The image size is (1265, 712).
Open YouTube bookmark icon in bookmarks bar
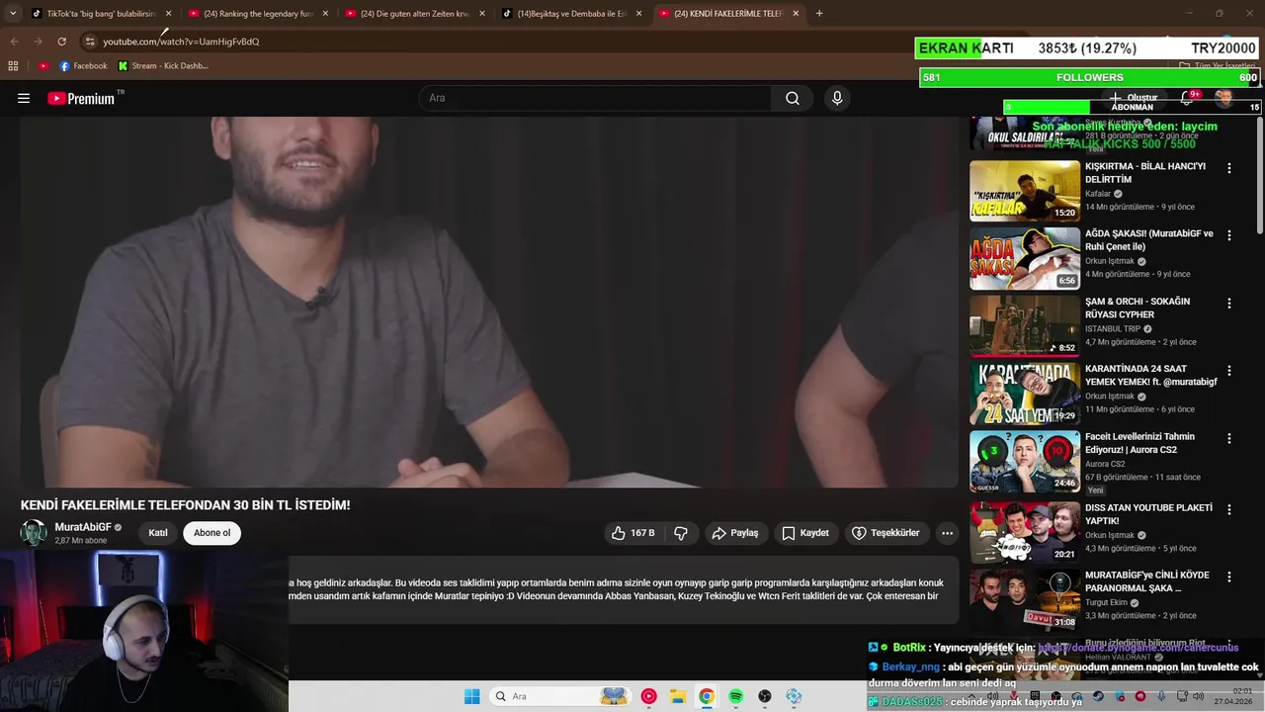click(43, 66)
